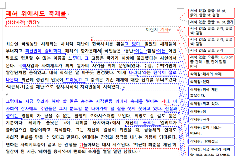
Task: Click the word '국정농단' in first paragraph
Action: 29,44
